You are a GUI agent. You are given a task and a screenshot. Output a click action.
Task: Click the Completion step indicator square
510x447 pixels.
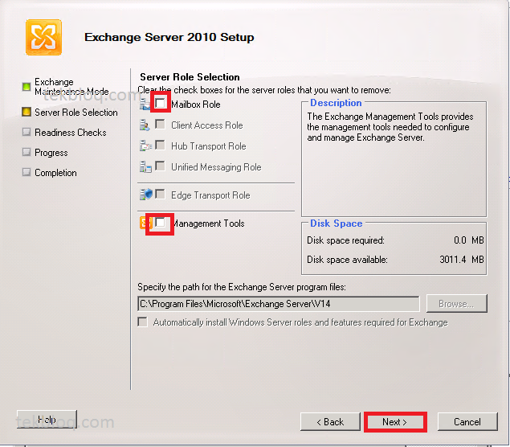tap(27, 172)
